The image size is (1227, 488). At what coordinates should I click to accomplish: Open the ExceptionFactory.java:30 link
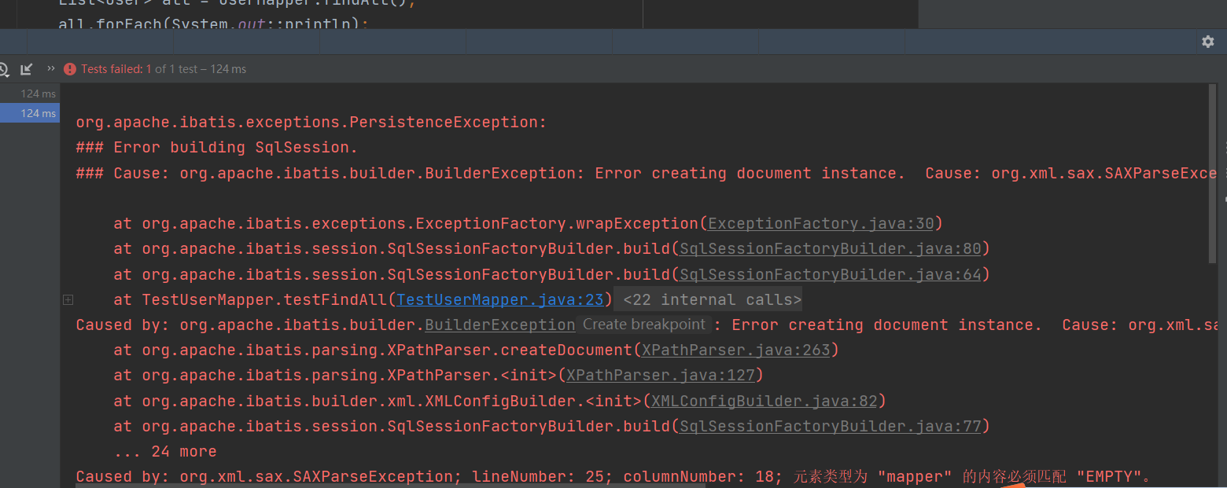point(820,224)
